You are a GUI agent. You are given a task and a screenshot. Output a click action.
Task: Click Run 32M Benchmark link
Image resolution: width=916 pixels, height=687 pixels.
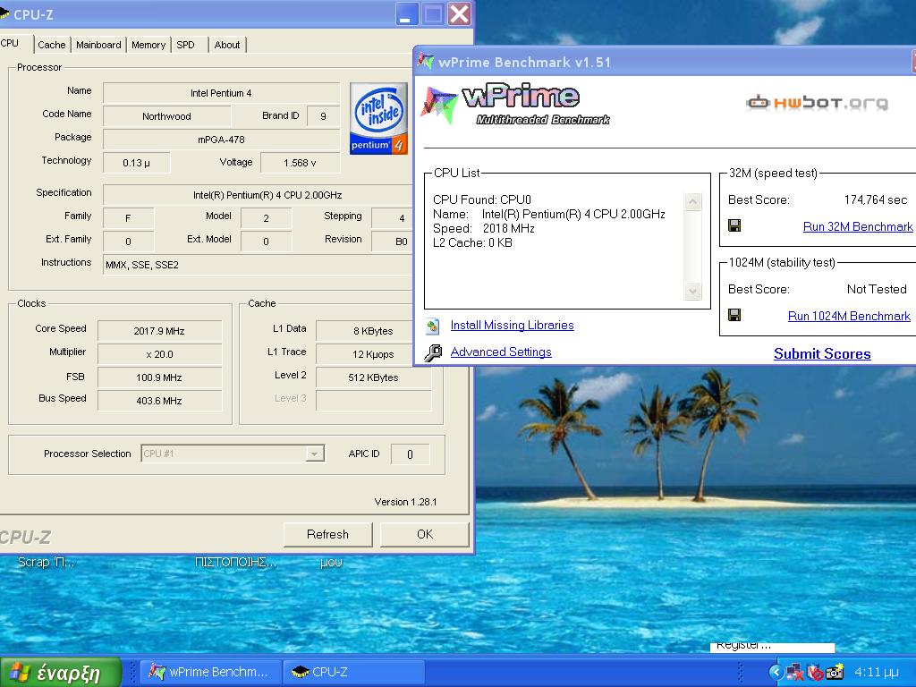858,226
